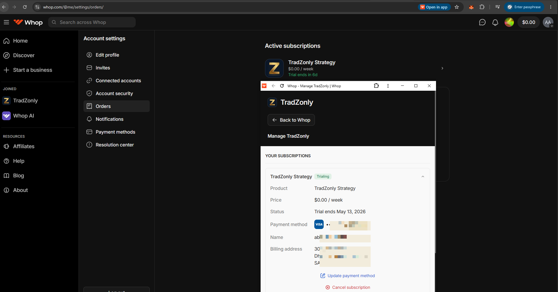Viewport: 558px width, 292px height.
Task: Click the Account security shield icon
Action: [89, 93]
